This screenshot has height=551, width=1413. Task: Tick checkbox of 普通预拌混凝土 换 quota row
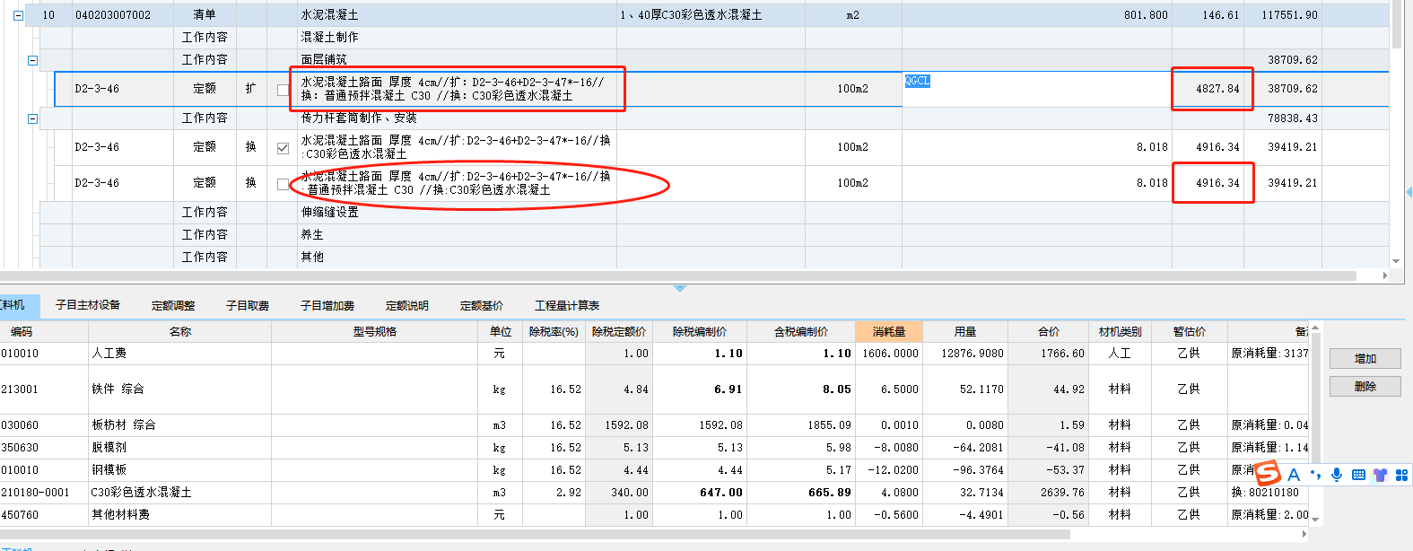pos(283,184)
